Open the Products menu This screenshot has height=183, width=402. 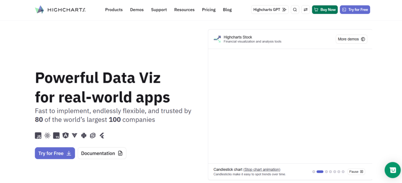(114, 10)
